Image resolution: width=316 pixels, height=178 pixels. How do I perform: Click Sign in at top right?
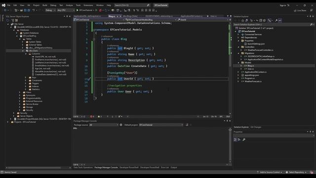283,5
